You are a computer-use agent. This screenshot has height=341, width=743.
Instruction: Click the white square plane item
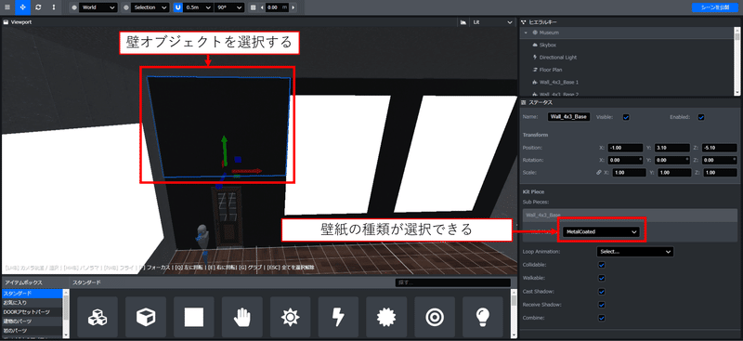pyautogui.click(x=194, y=317)
